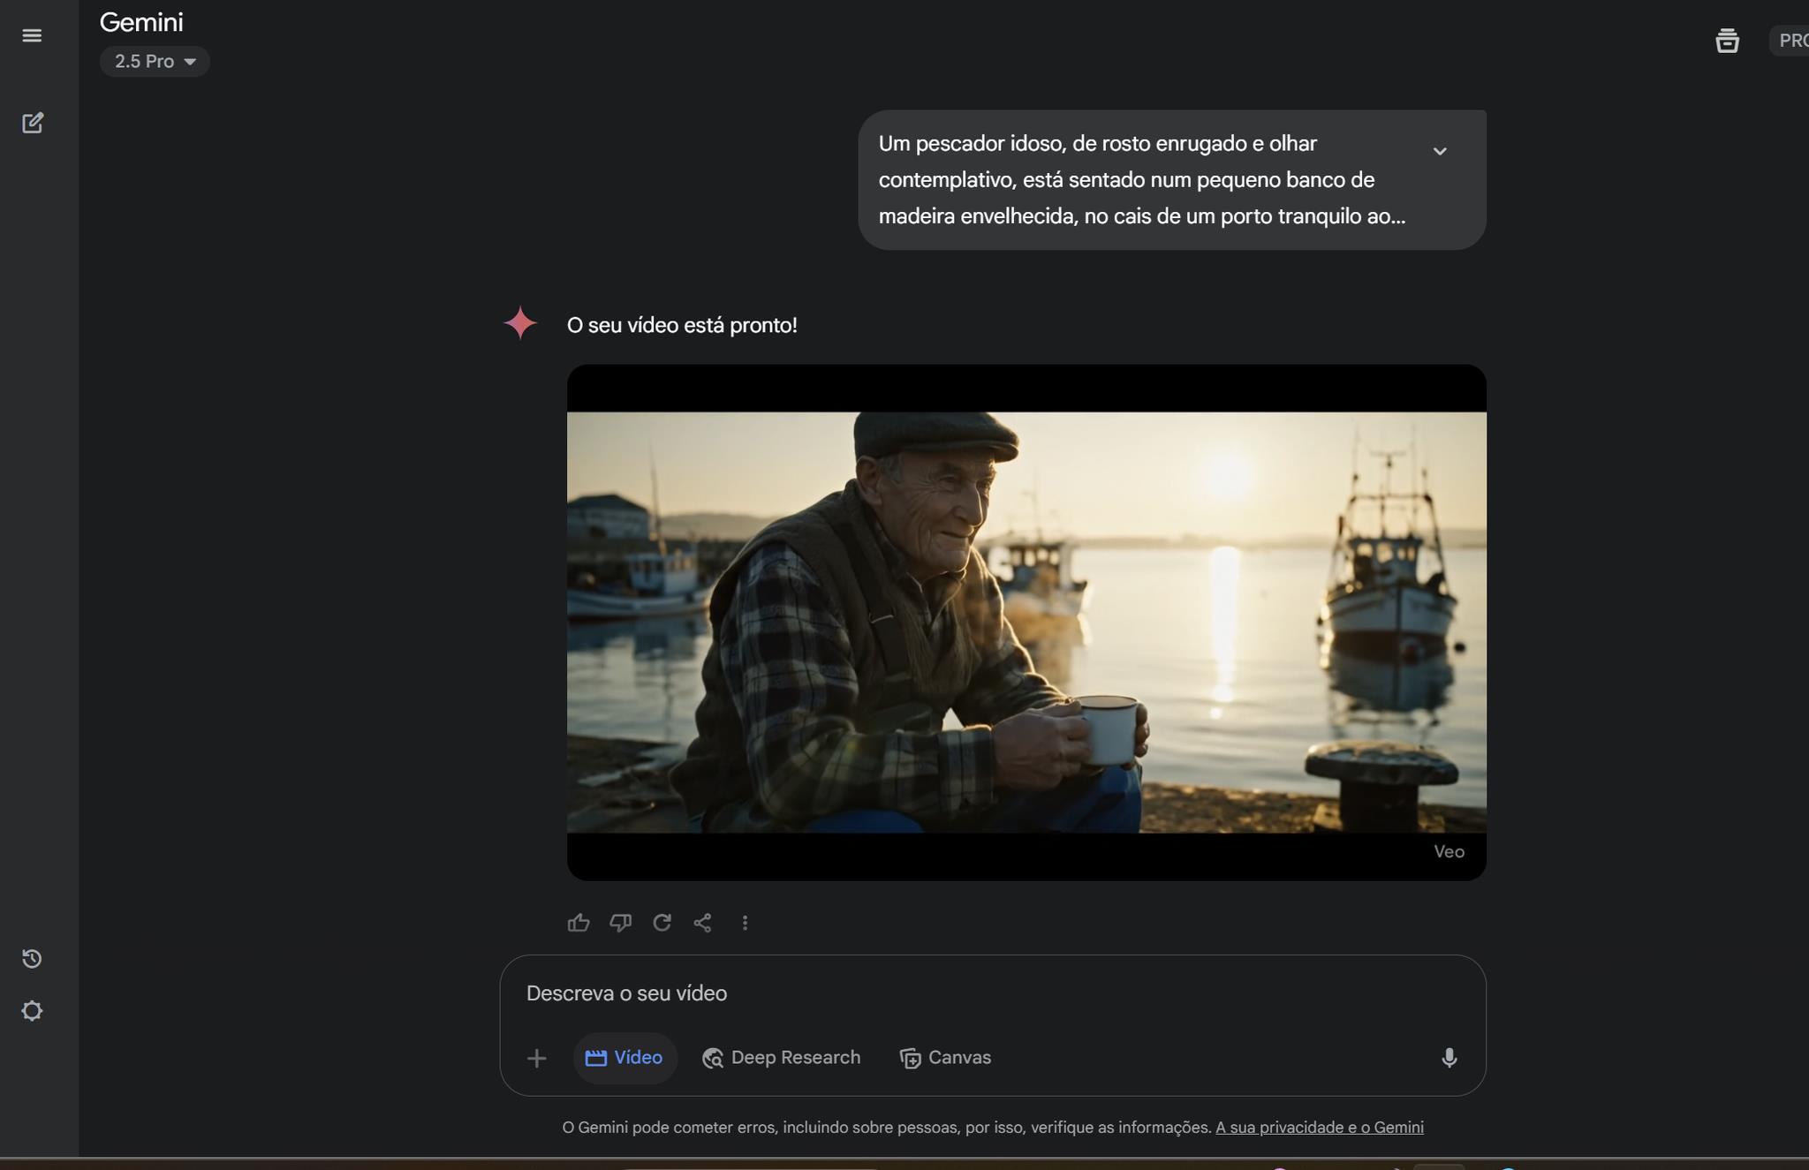
Task: Activate the microphone voice input
Action: [1449, 1058]
